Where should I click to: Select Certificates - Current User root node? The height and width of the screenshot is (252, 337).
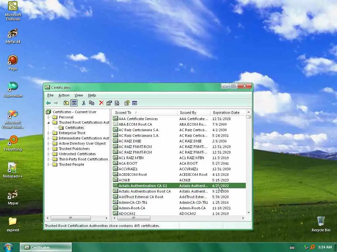(74, 112)
